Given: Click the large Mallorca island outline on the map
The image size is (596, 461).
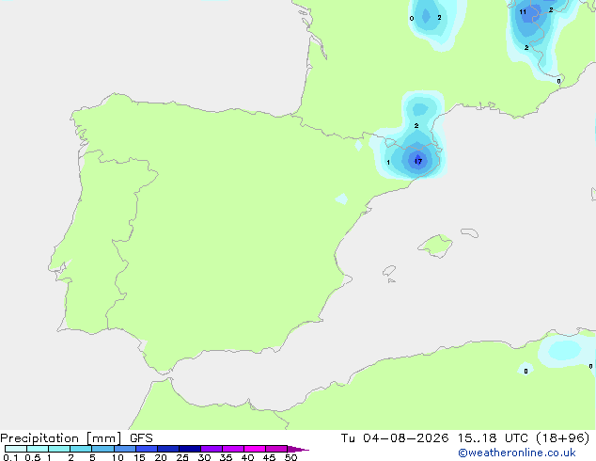Looking at the screenshot, I should [x=435, y=246].
